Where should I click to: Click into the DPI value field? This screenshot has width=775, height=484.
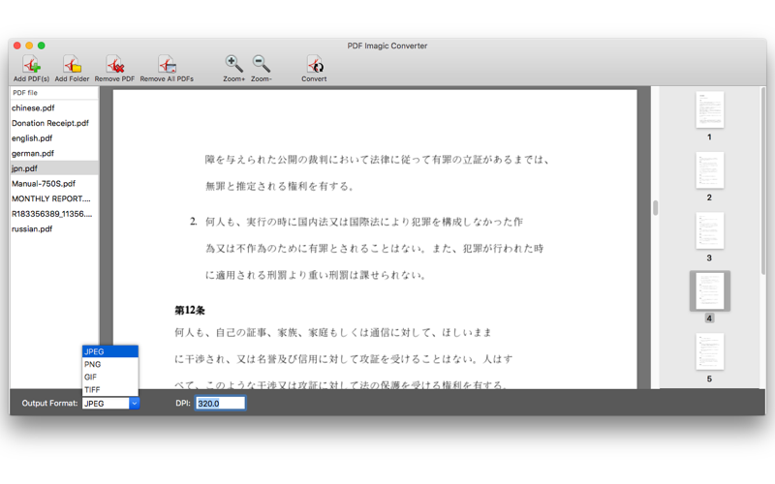(x=221, y=403)
